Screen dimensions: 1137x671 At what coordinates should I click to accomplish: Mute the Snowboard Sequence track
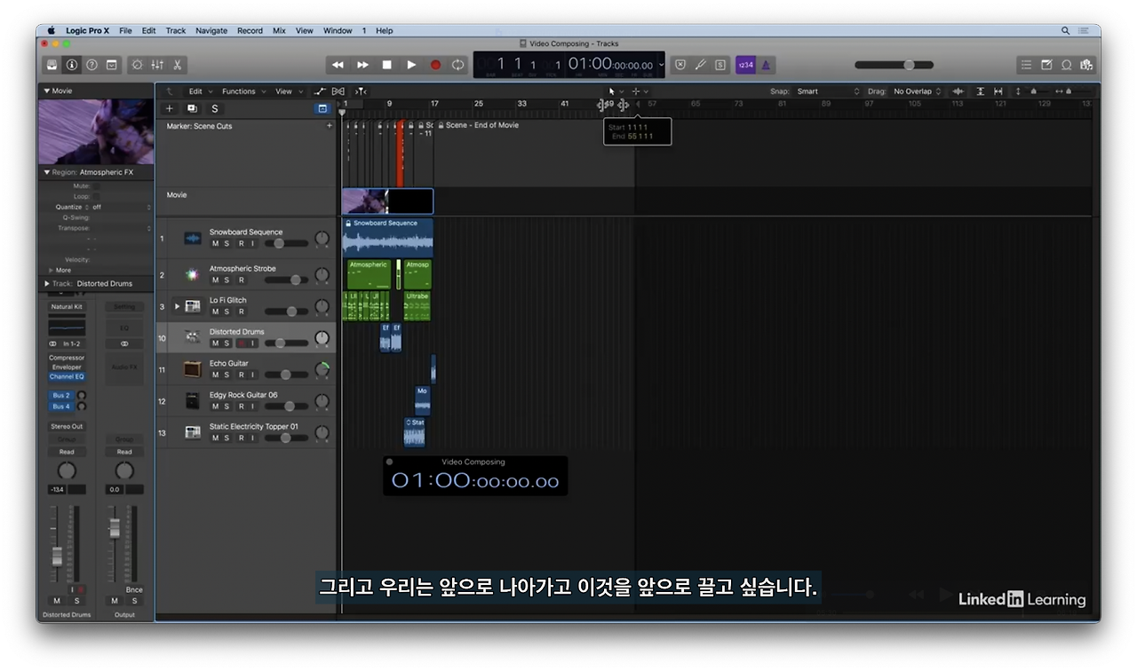pos(215,243)
